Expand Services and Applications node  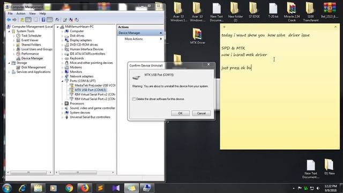[9, 72]
